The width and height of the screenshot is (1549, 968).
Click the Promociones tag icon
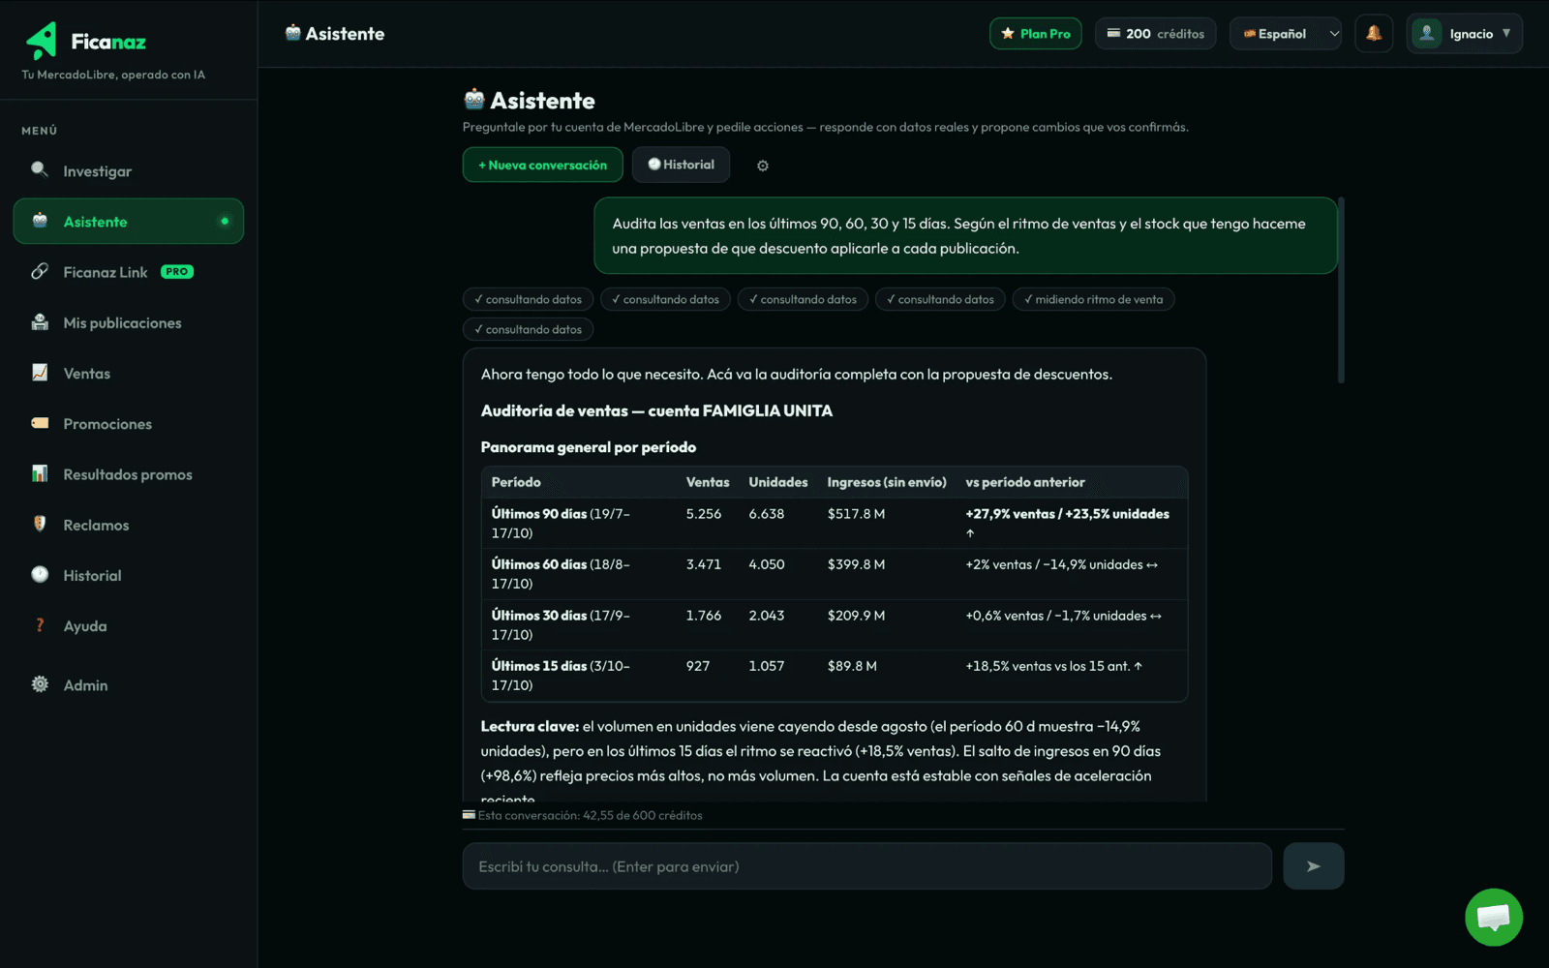pos(40,423)
